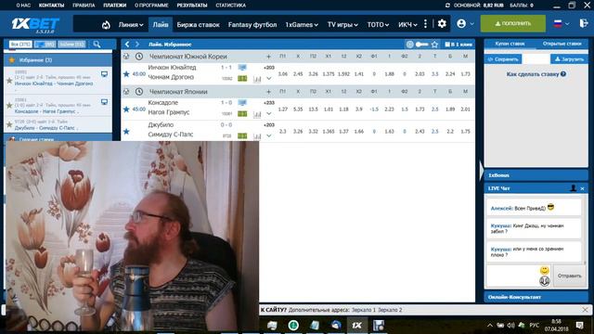Screen dimensions: 594x334
Task: Open the Лайв tab
Action: click(x=161, y=25)
